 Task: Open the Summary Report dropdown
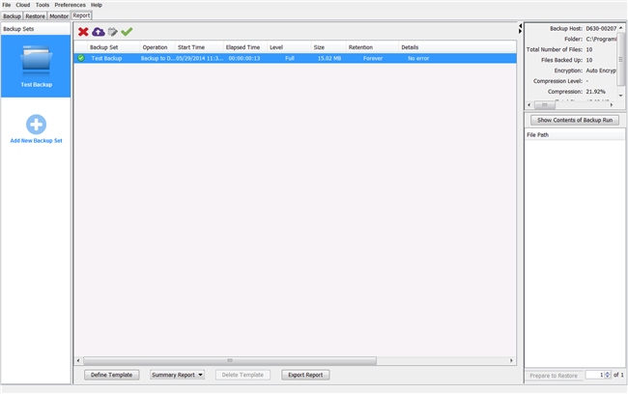click(x=178, y=375)
